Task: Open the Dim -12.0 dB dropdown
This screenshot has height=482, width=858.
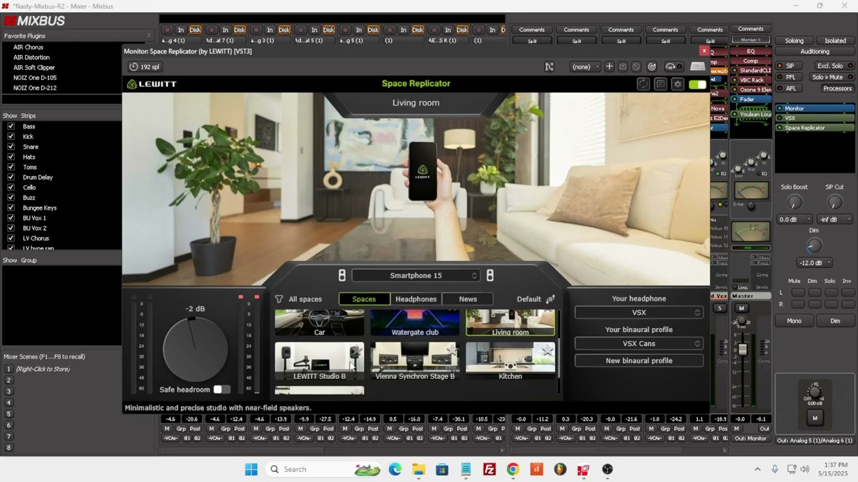Action: click(x=814, y=263)
